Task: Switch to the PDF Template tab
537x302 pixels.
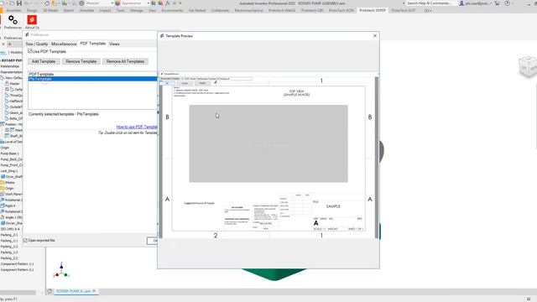Action: [93, 44]
